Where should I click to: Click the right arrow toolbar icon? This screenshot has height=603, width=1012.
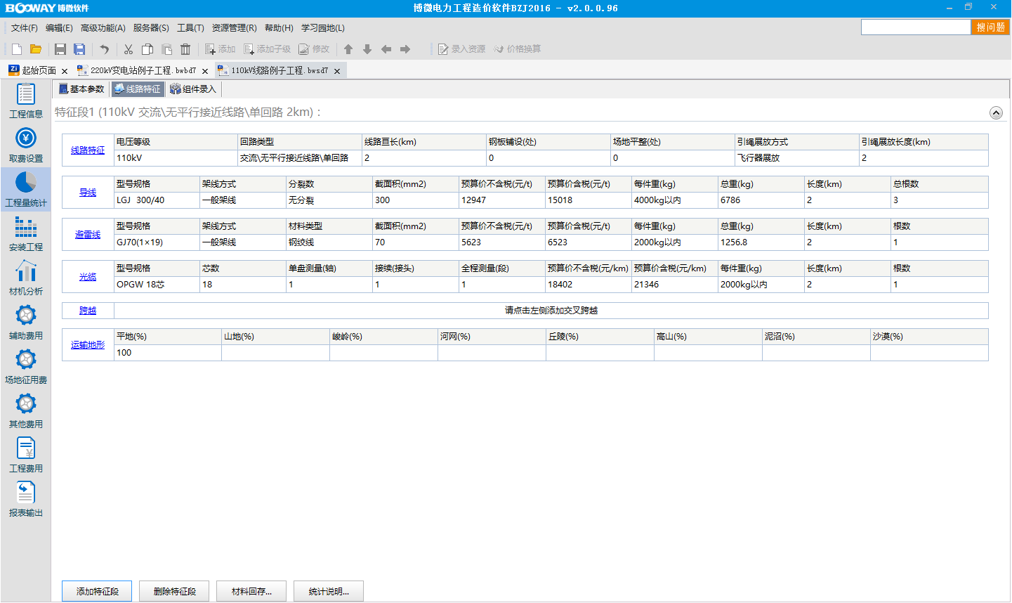[405, 49]
